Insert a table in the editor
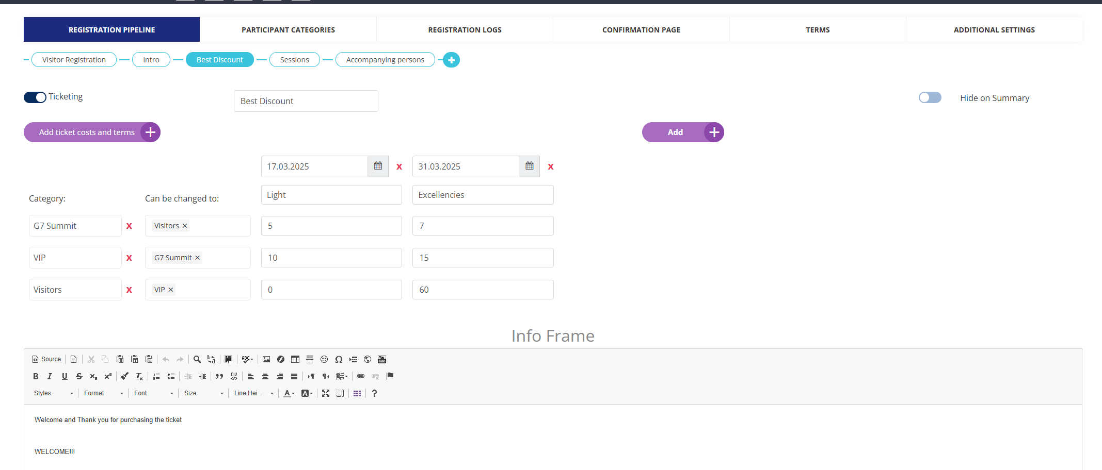 pyautogui.click(x=295, y=359)
